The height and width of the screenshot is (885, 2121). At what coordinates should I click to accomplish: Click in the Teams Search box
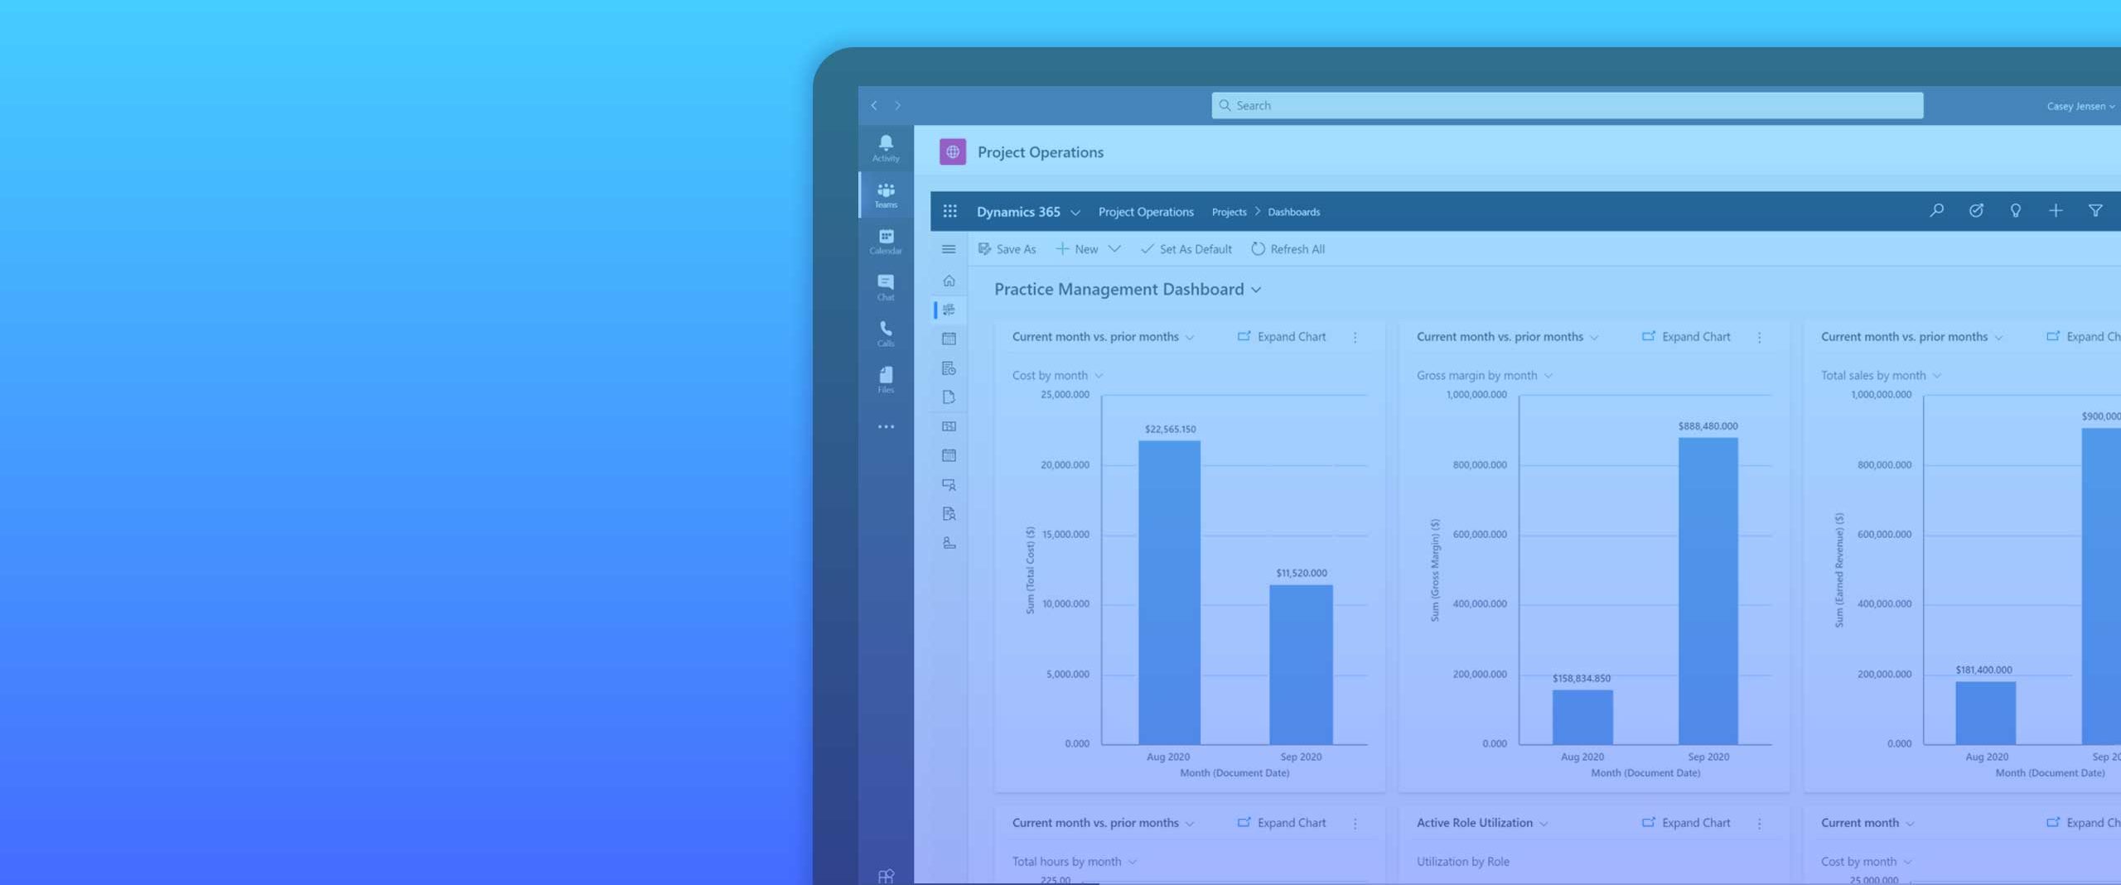click(1567, 105)
